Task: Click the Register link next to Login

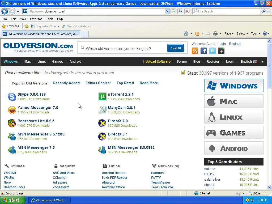Action: [x=235, y=44]
